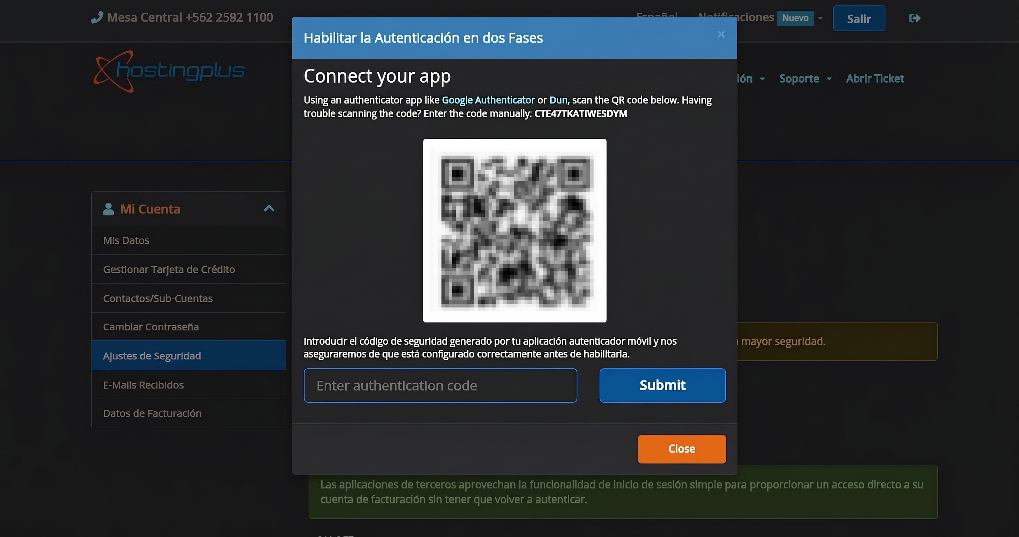Screen dimensions: 1019x537
Task: Click the hostingplus logo
Action: click(169, 72)
